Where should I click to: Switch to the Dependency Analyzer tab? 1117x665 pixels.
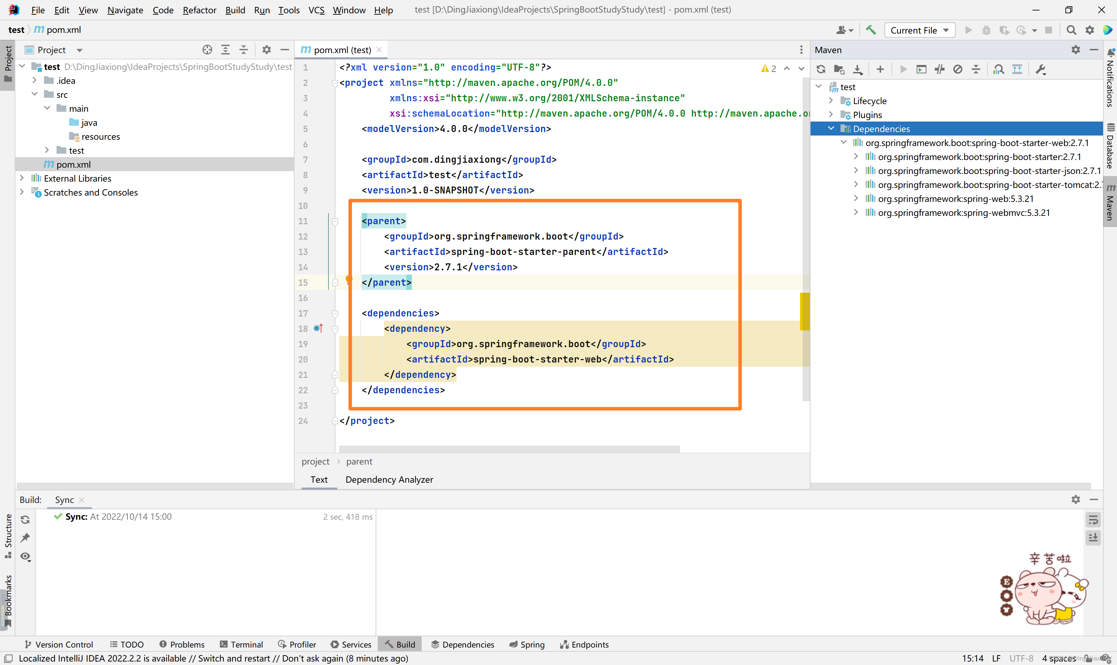(389, 479)
